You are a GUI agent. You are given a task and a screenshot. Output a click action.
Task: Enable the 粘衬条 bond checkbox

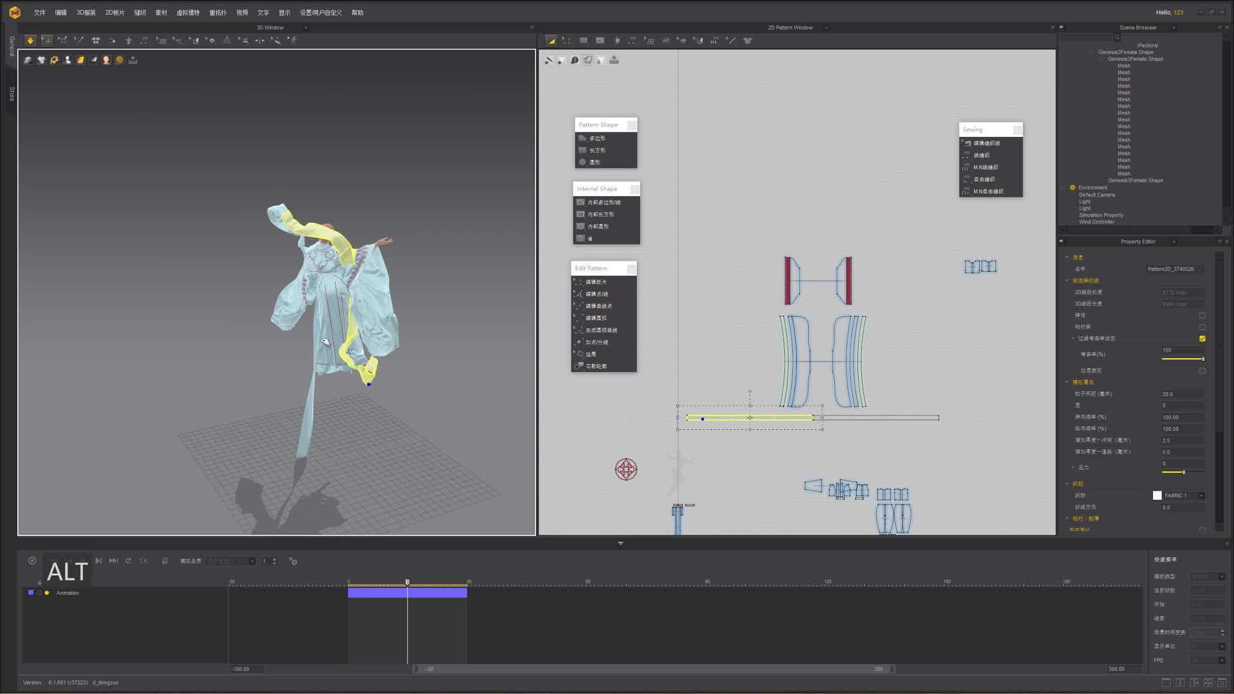[1202, 327]
